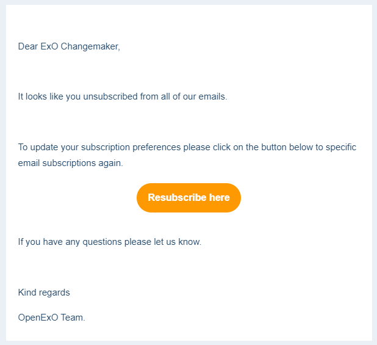Click the line email subscriptions again

coord(70,163)
